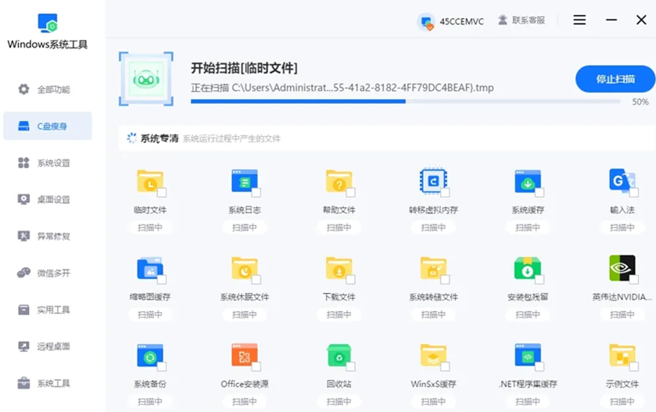
Task: Select the 英伟达NVIDIA icon
Action: (x=622, y=268)
